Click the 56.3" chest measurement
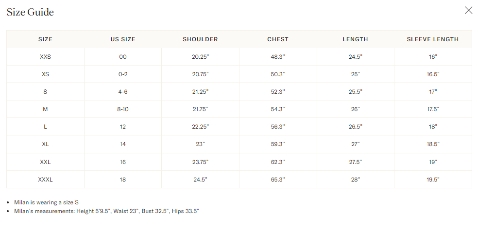 point(278,127)
